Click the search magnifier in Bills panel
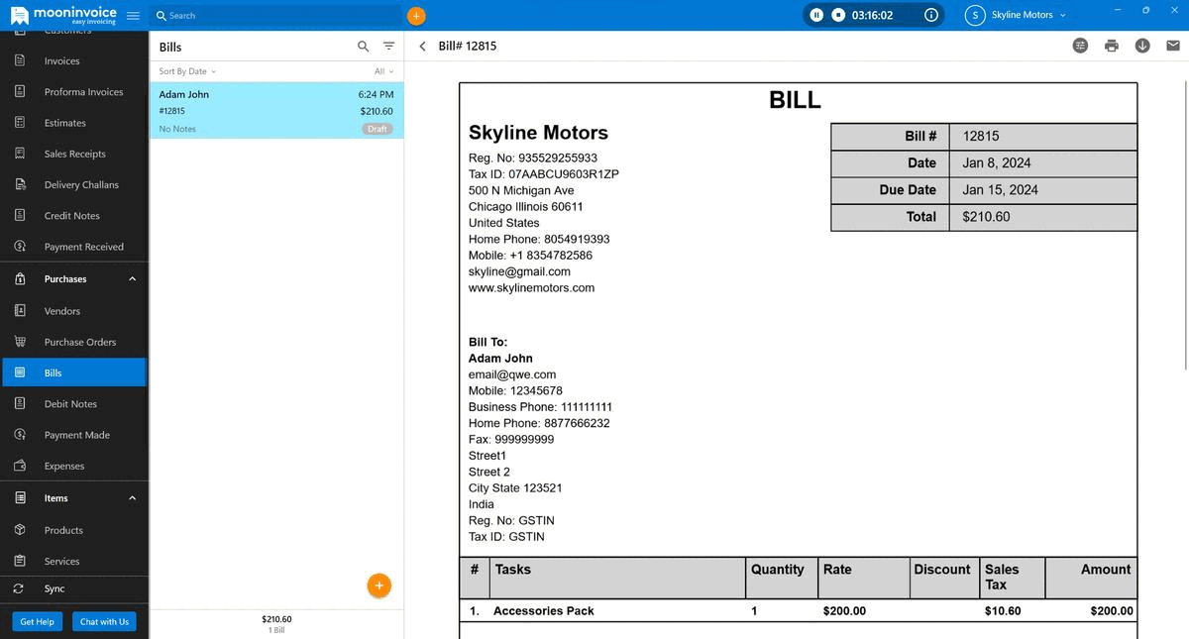The width and height of the screenshot is (1189, 639). [364, 47]
